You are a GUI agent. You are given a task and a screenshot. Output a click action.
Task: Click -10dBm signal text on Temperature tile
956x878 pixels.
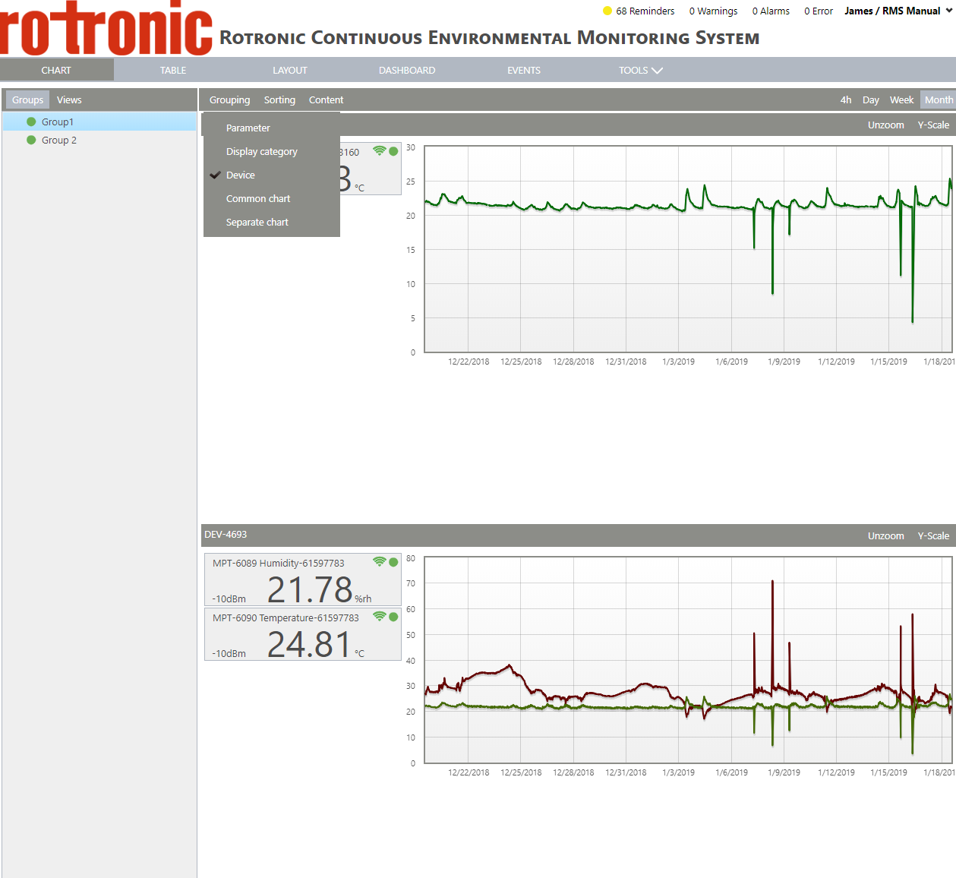pyautogui.click(x=229, y=653)
